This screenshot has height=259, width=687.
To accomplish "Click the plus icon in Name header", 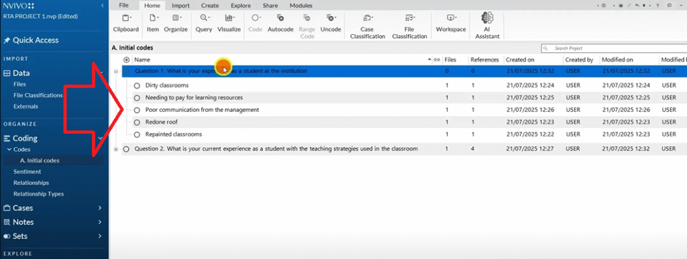I will click(x=127, y=60).
